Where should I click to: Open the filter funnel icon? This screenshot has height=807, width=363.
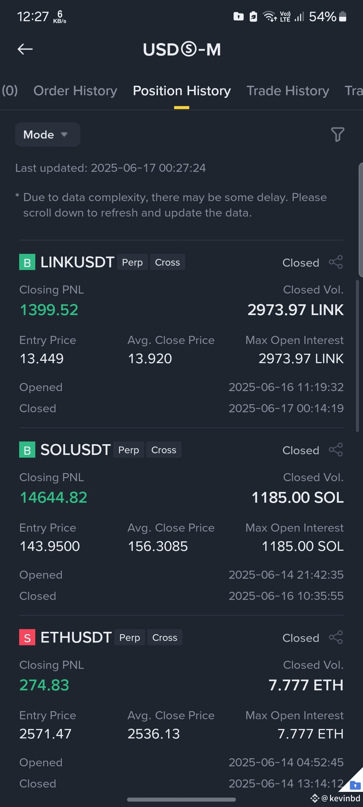[x=337, y=134]
